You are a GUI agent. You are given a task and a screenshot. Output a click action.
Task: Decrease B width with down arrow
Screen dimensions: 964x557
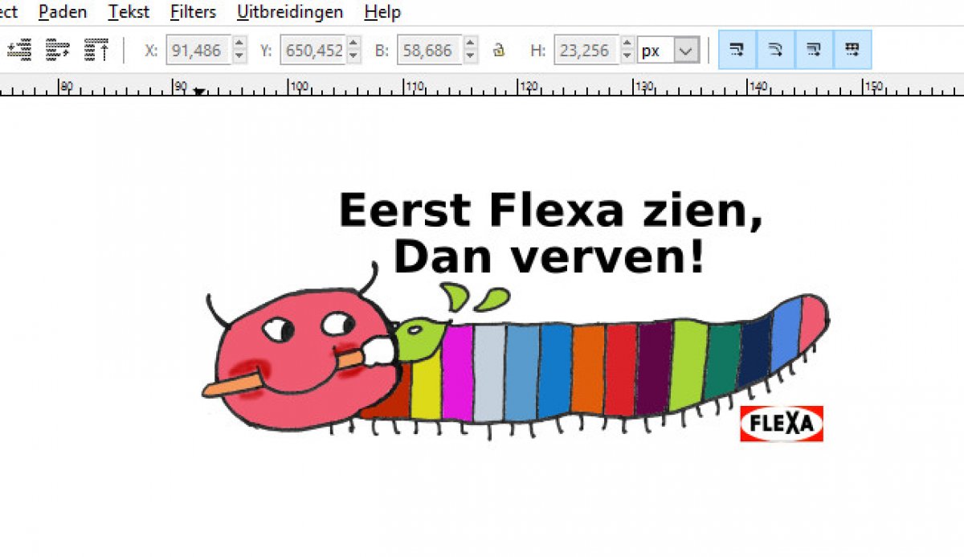click(x=471, y=57)
